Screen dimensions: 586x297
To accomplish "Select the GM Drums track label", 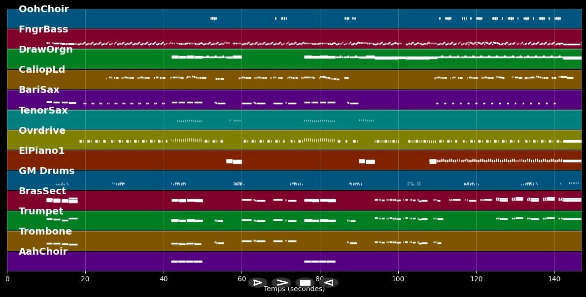I will coord(47,171).
